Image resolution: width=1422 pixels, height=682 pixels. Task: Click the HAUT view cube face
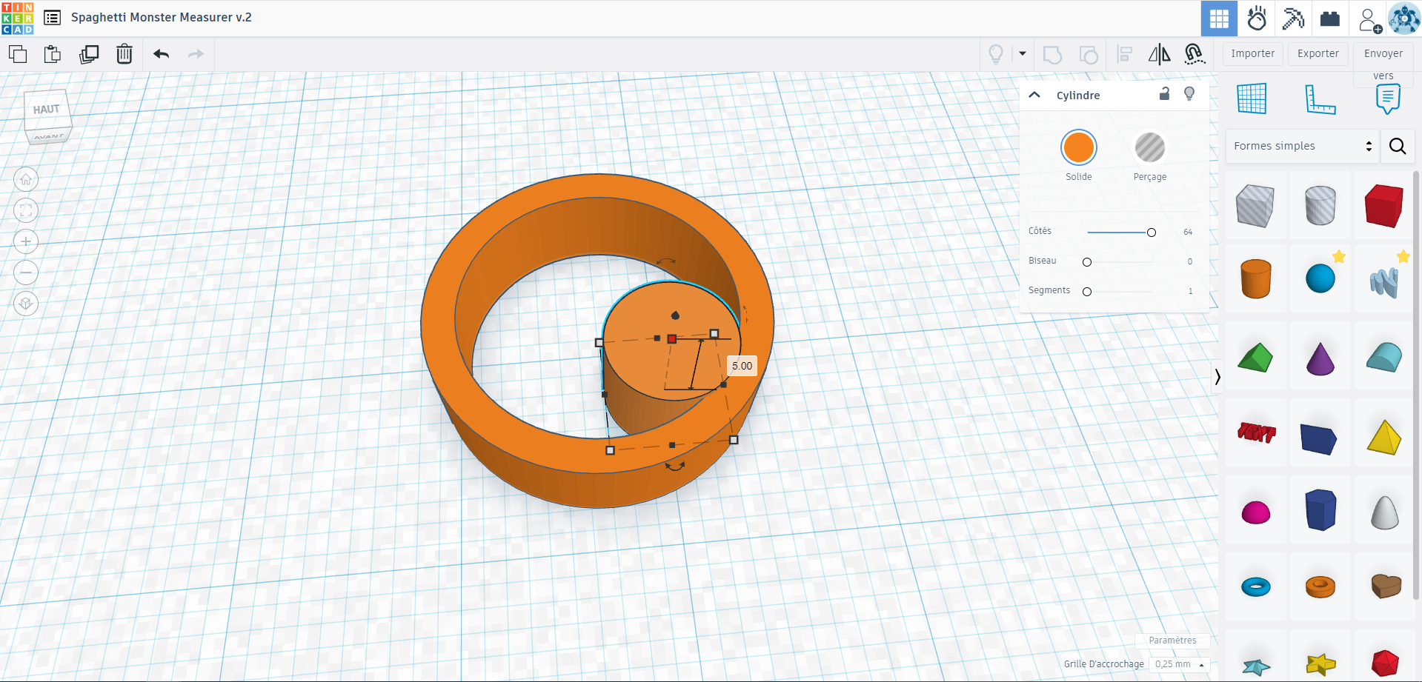(47, 110)
